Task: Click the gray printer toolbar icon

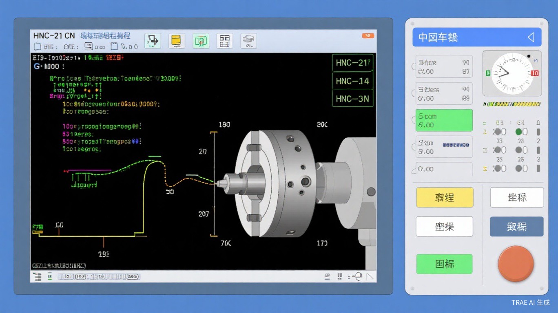Action: click(x=249, y=41)
